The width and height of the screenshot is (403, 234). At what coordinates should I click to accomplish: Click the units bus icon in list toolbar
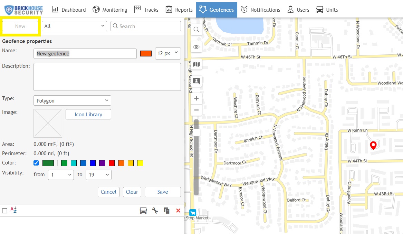[143, 211]
